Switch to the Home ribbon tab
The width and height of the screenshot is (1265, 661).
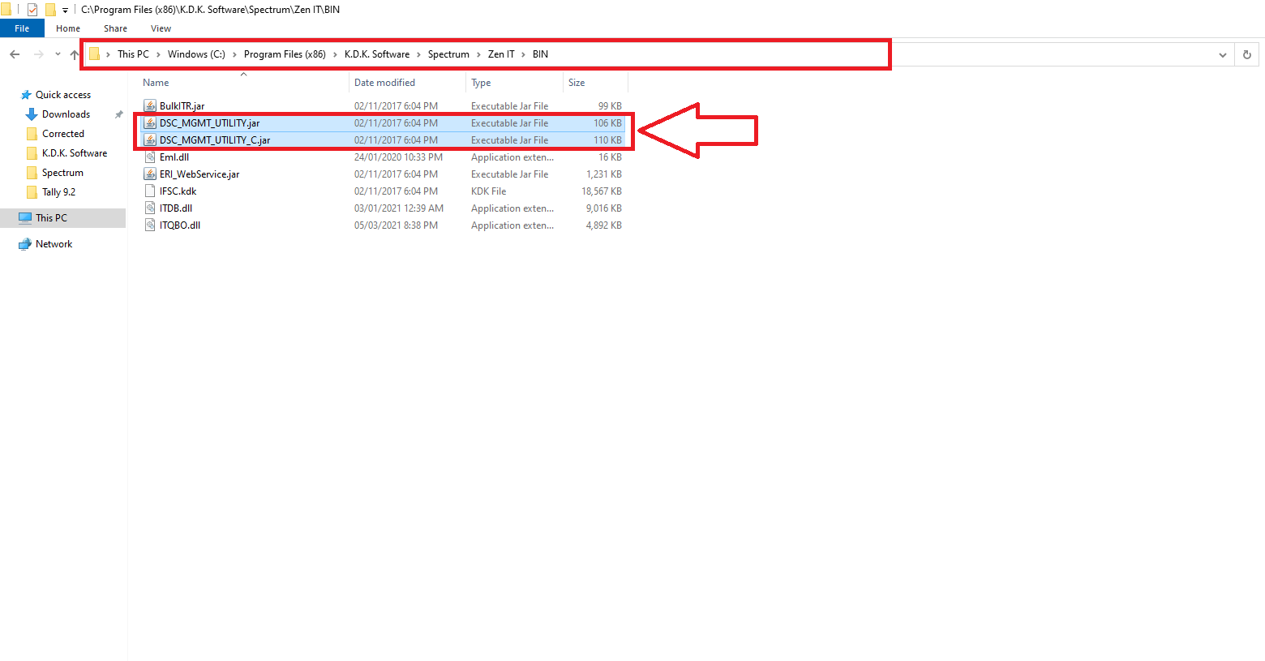pos(68,28)
